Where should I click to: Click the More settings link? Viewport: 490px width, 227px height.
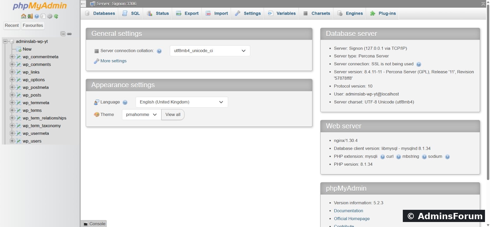113,61
